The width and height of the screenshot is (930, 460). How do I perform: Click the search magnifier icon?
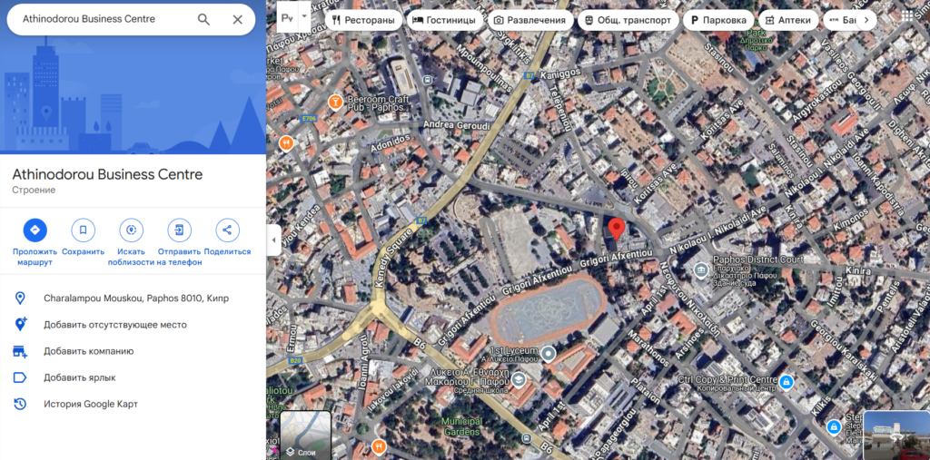(203, 19)
